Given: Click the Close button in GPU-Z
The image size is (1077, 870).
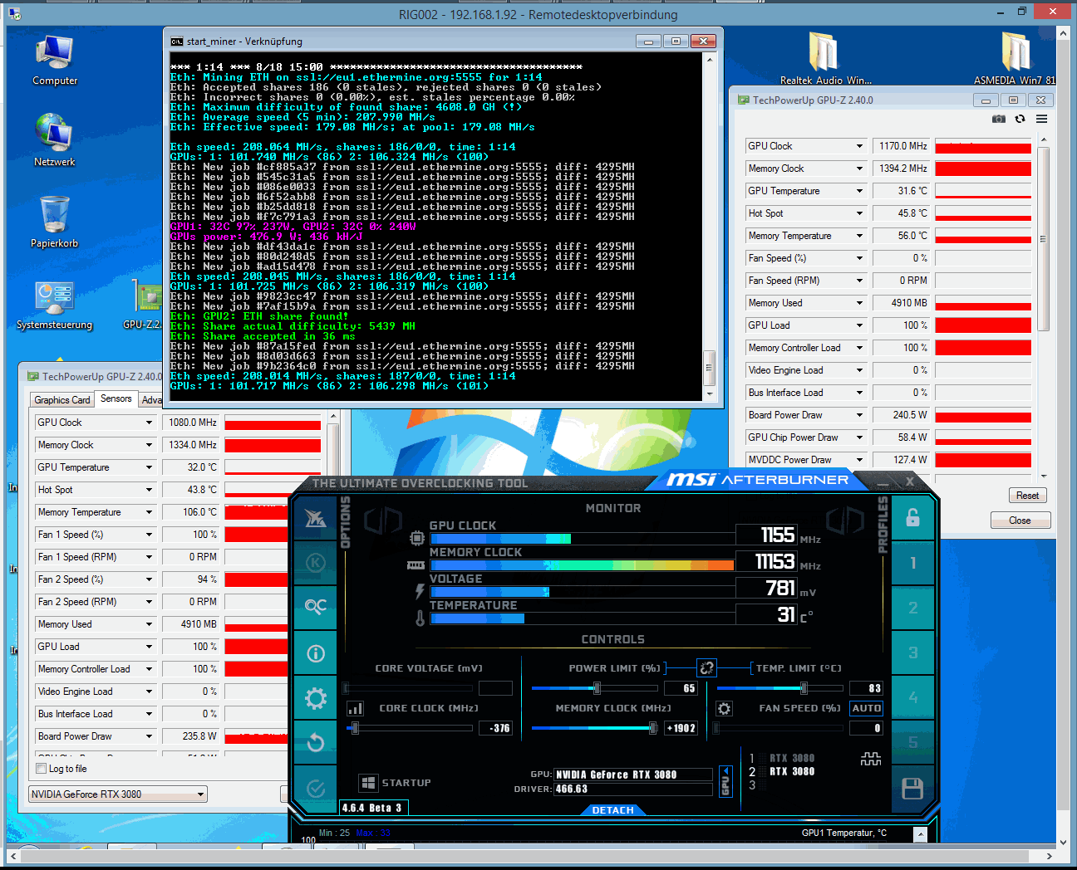Looking at the screenshot, I should 1020,521.
